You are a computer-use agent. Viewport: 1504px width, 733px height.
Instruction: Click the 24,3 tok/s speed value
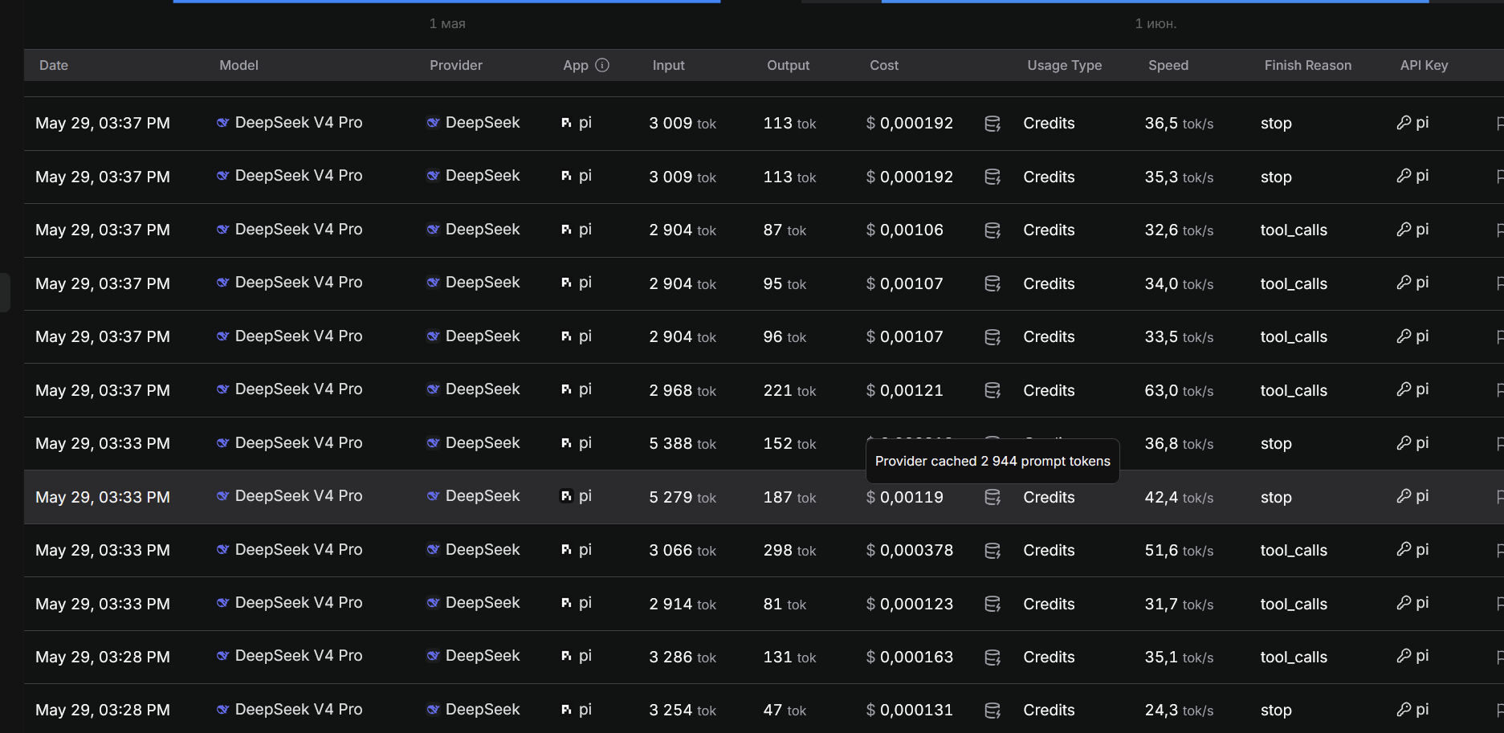1179,711
